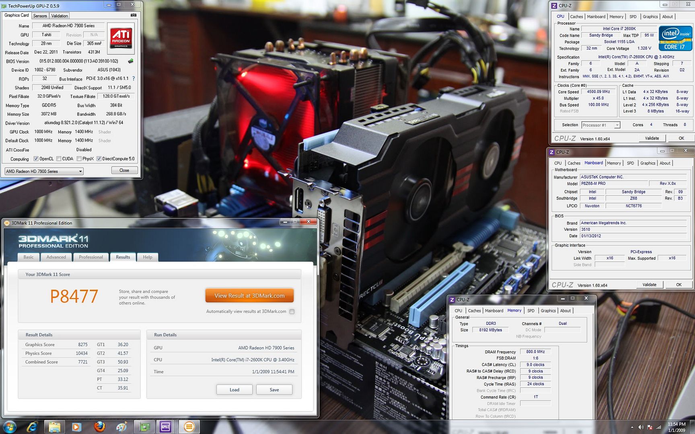Click OK in the CPU-Z Mainboard window
Image resolution: width=695 pixels, height=434 pixels.
coord(679,285)
